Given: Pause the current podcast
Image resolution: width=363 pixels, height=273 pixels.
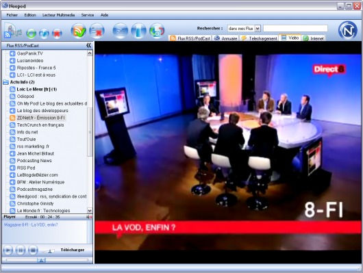Looking at the screenshot, I should [21, 250].
